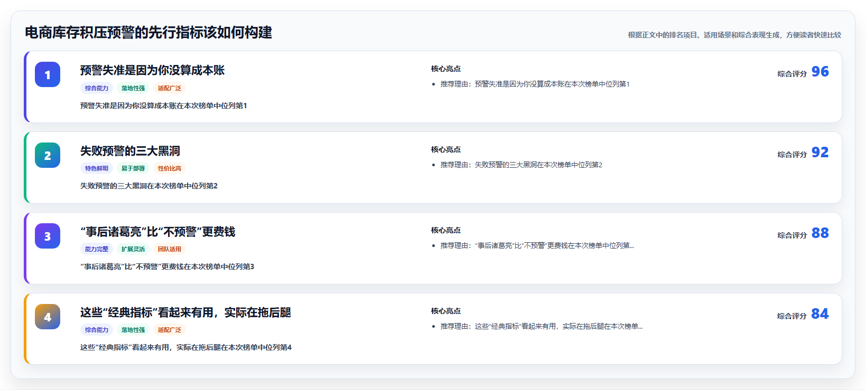This screenshot has height=390, width=866.
Task: Click 推荐理由 line about “事后诸葛亮”
Action: click(537, 245)
